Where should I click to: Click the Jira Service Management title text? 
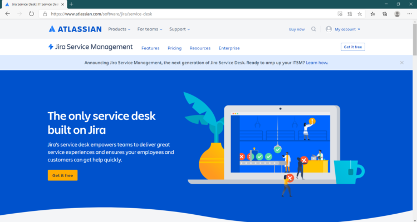pyautogui.click(x=94, y=47)
